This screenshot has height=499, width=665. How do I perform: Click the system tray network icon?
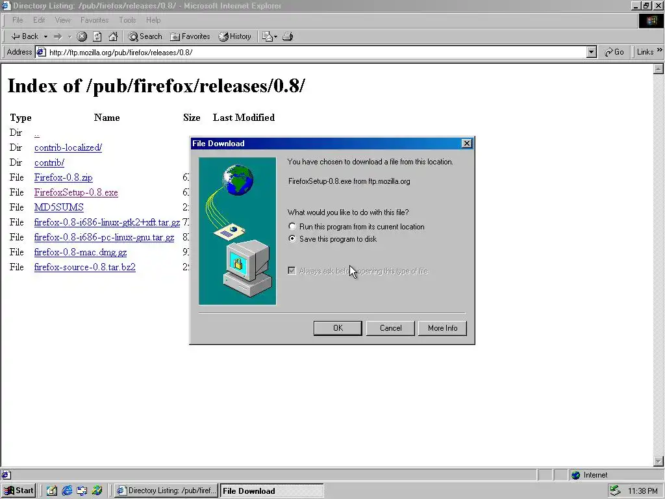click(616, 491)
